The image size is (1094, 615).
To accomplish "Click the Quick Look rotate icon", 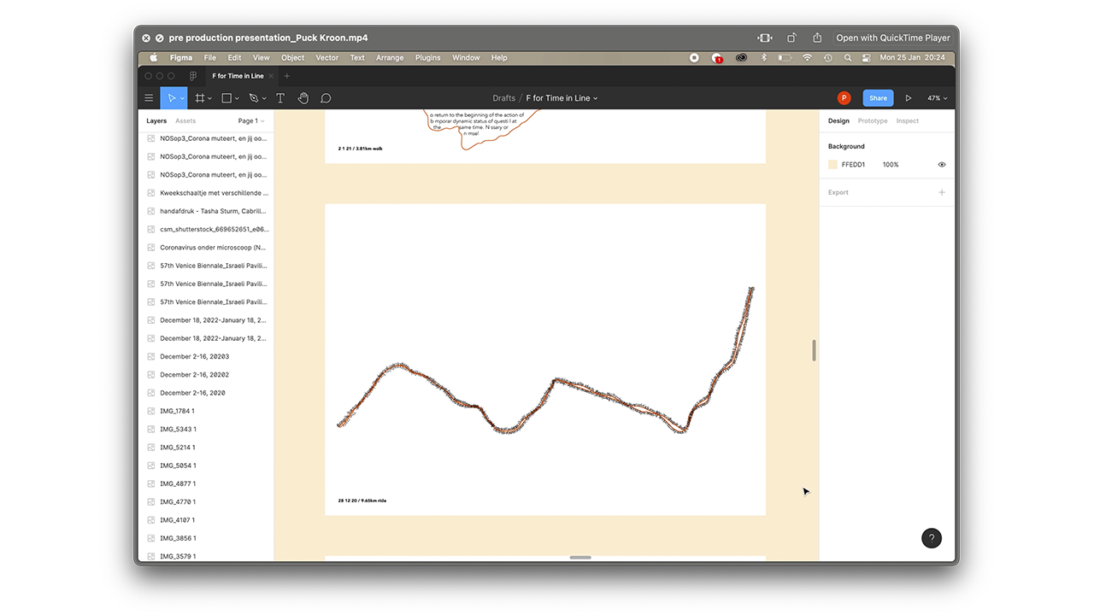I will (x=791, y=38).
